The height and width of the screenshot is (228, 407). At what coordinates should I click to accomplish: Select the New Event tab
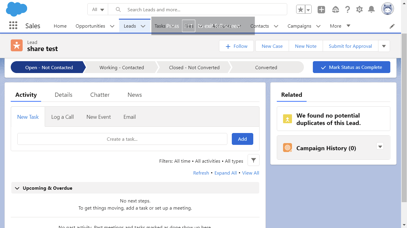click(x=99, y=117)
